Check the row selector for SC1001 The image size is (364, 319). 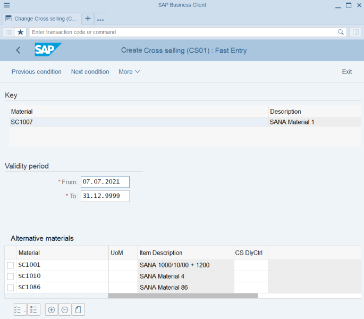tap(10, 265)
